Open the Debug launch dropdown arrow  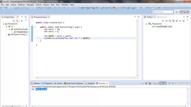click(x=85, y=8)
